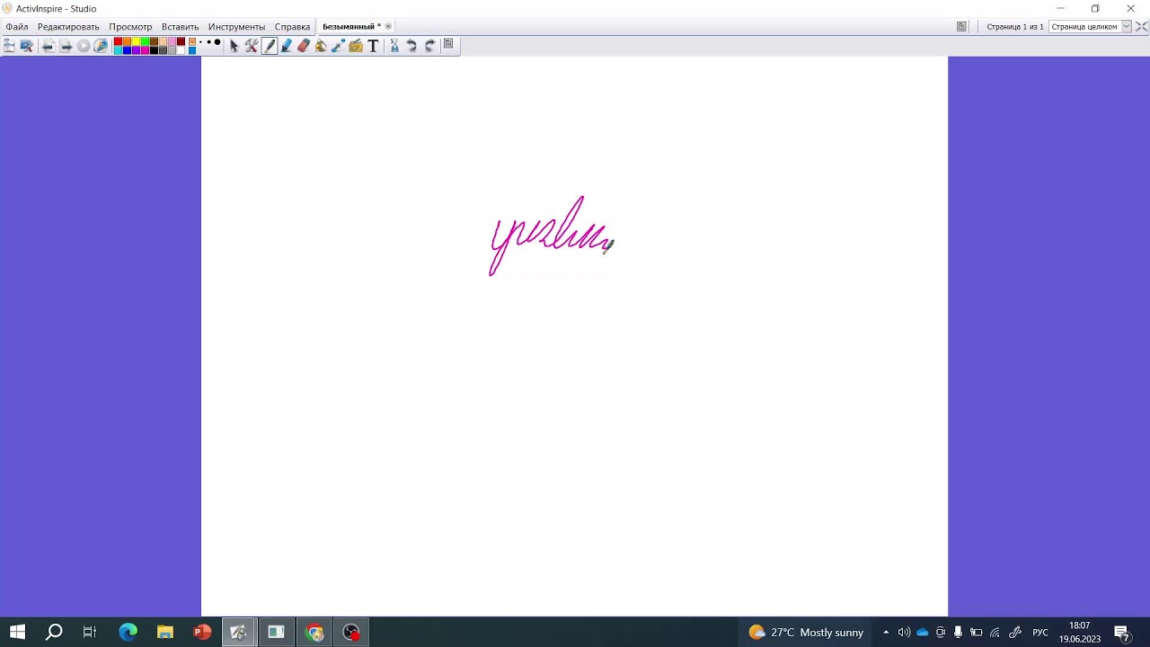The height and width of the screenshot is (647, 1150).
Task: Open Windows taskbar search
Action: click(x=54, y=632)
